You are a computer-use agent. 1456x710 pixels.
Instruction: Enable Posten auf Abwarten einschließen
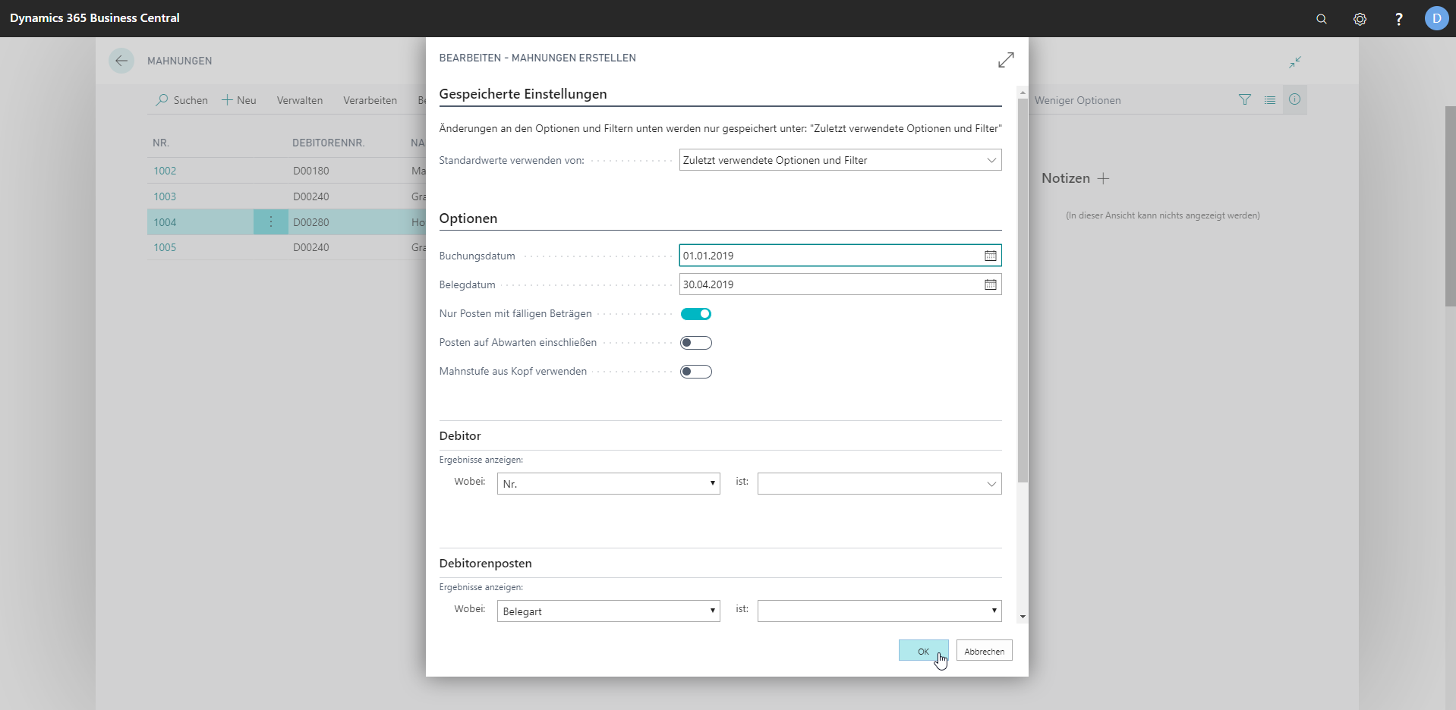(x=696, y=343)
